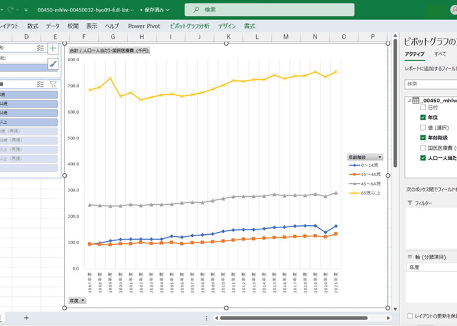This screenshot has height=326, width=457.
Task: Click the 2021年度 axis category label
Action: pos(336,283)
